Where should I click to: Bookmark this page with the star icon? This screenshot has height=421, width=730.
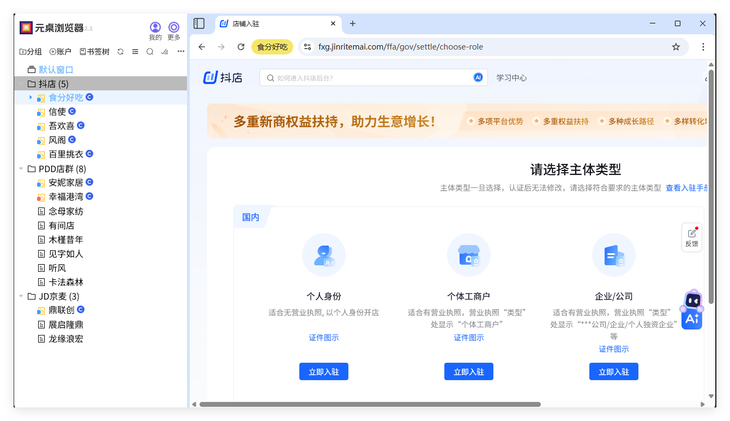[x=676, y=47]
